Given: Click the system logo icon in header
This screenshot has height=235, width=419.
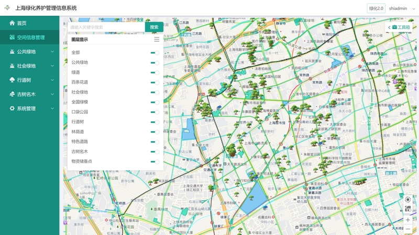Looking at the screenshot, I should pyautogui.click(x=7, y=8).
